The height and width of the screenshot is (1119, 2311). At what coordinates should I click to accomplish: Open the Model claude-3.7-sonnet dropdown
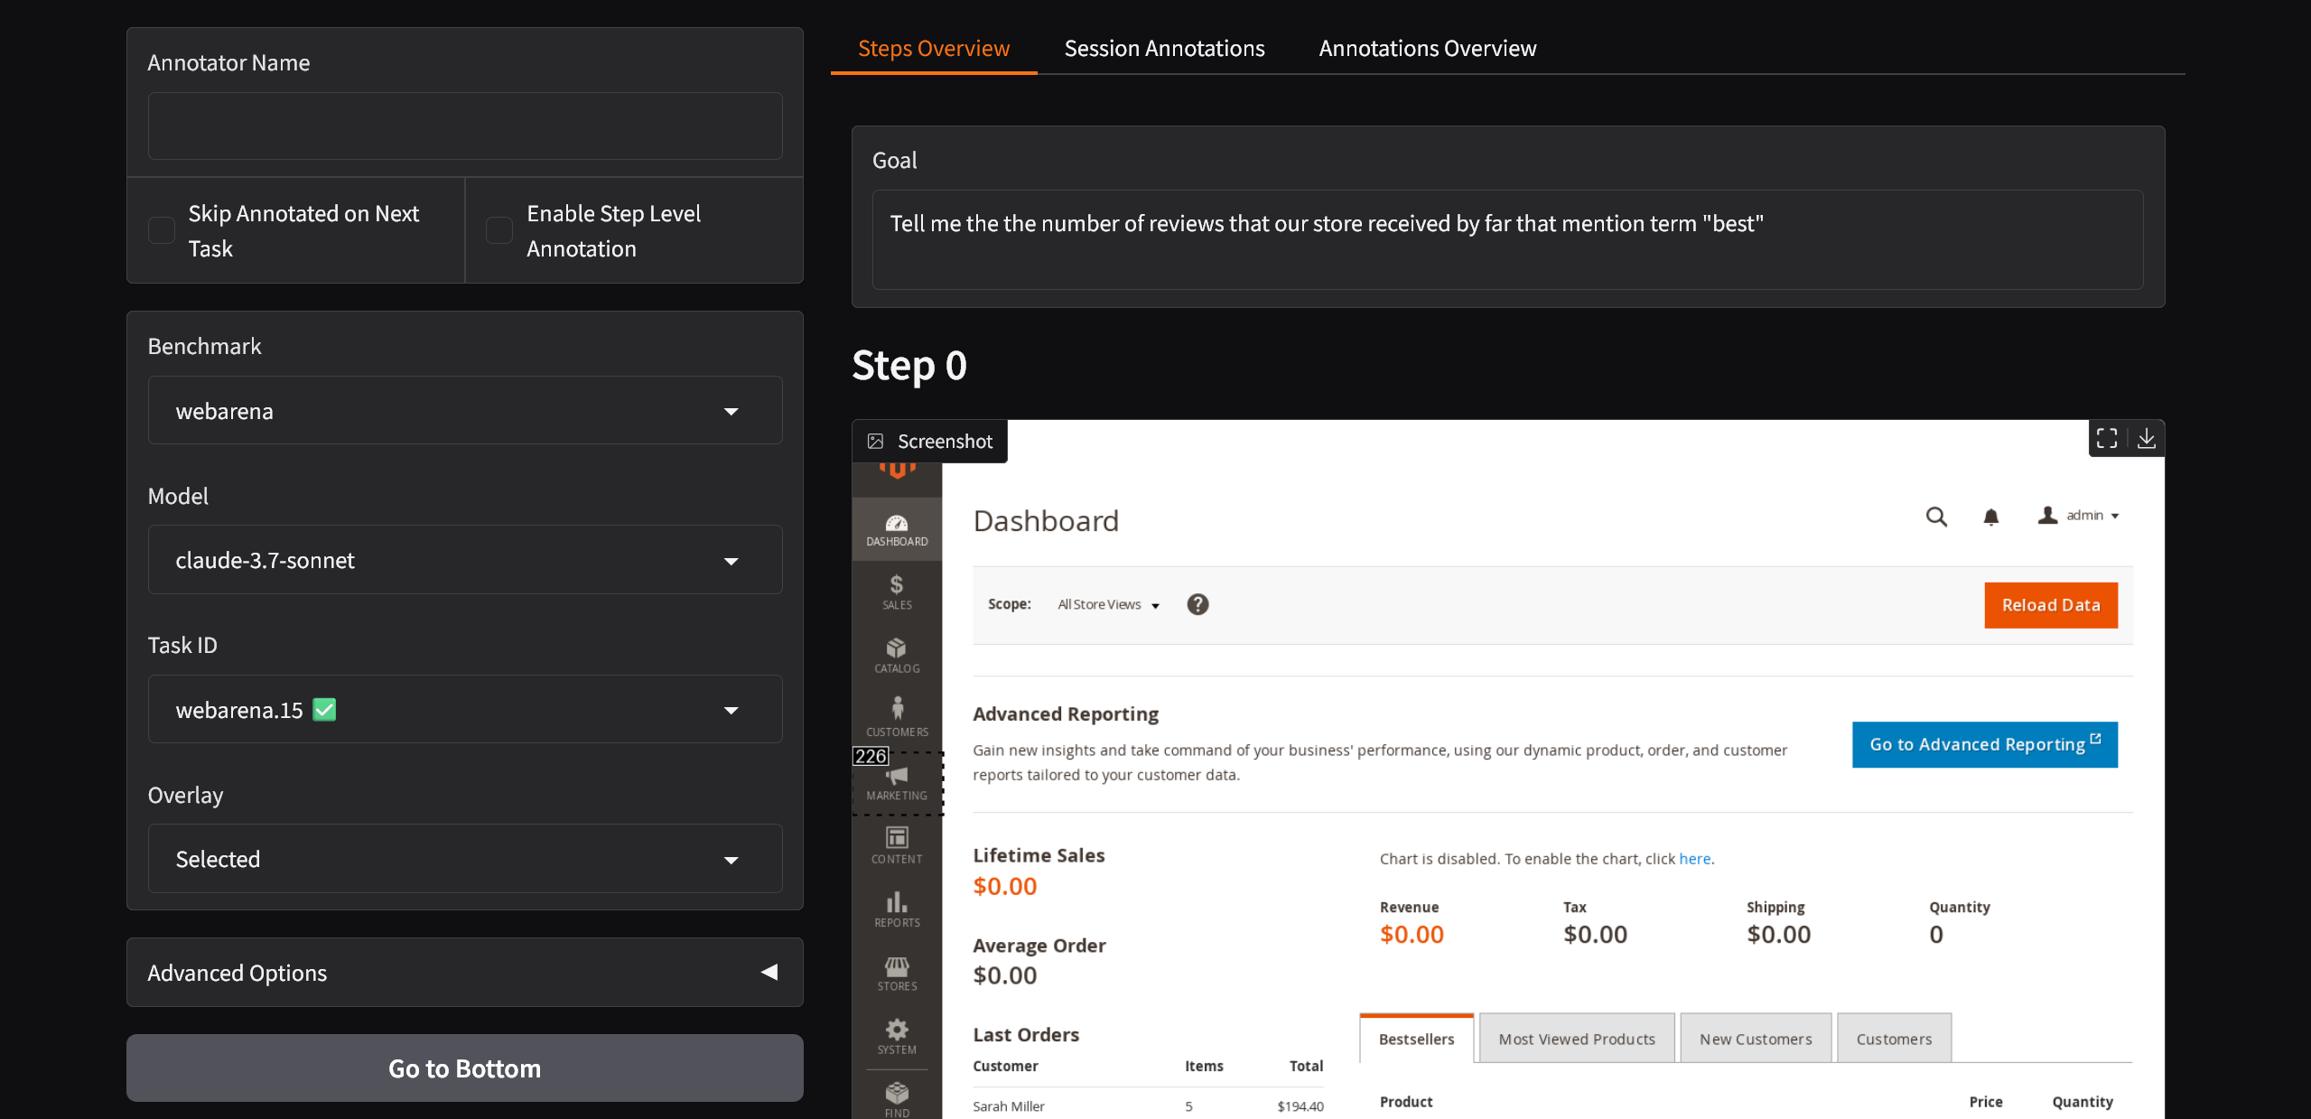[464, 560]
